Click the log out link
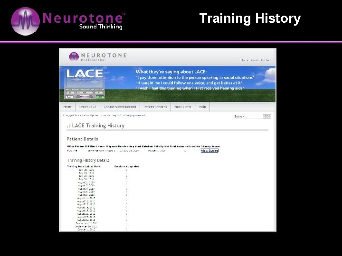The height and width of the screenshot is (256, 342). pos(117,115)
